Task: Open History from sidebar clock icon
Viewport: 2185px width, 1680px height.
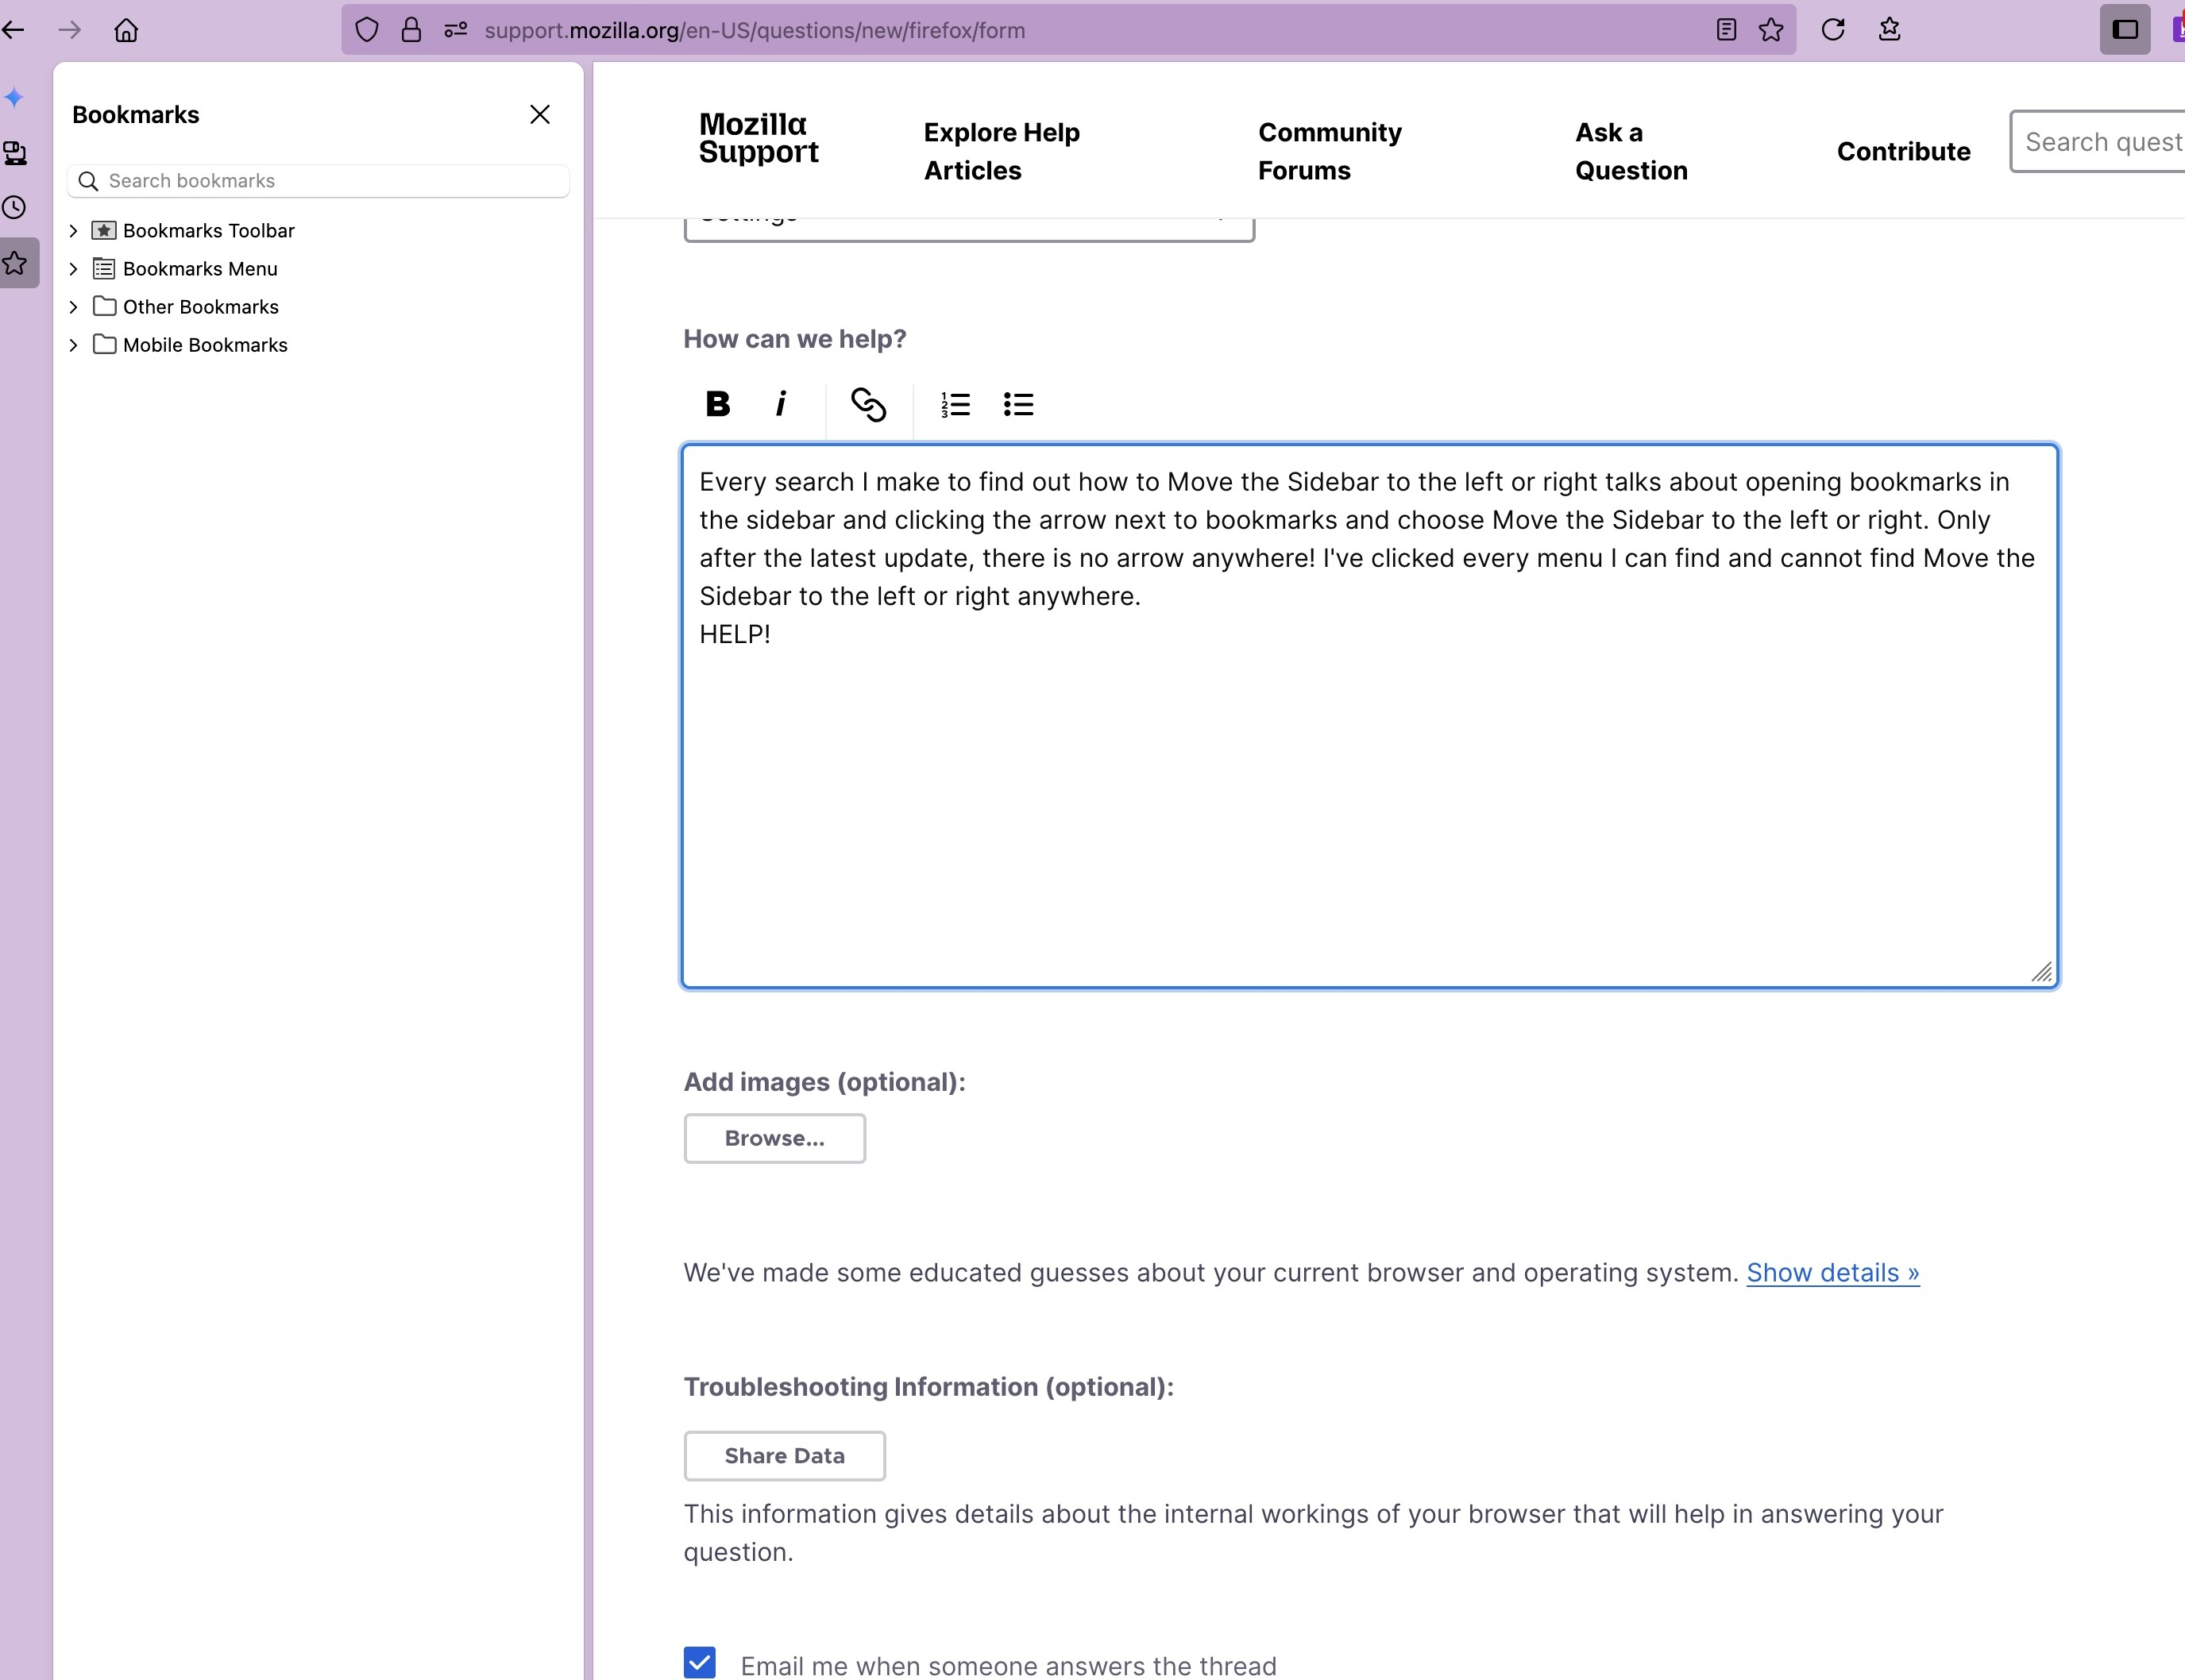Action: point(15,208)
